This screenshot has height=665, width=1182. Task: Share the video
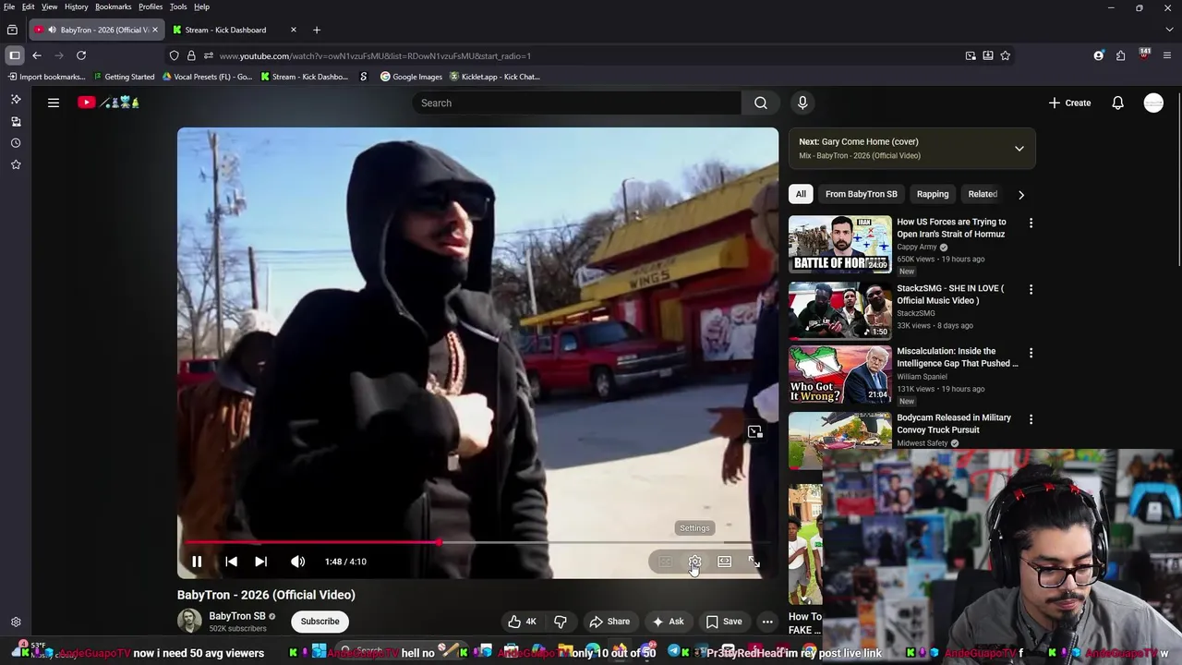pyautogui.click(x=609, y=622)
